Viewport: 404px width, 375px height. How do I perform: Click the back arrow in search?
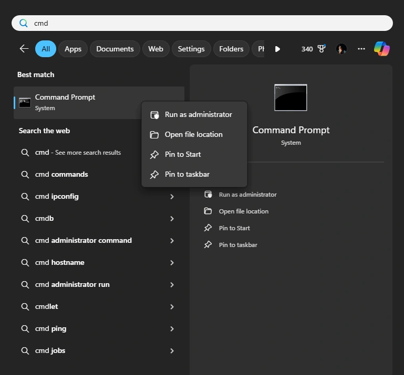24,48
